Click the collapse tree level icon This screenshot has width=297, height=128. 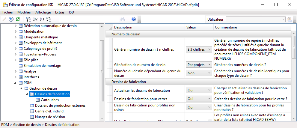(x=29, y=19)
